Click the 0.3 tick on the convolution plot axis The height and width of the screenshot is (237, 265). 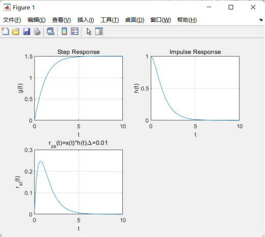(x=29, y=150)
